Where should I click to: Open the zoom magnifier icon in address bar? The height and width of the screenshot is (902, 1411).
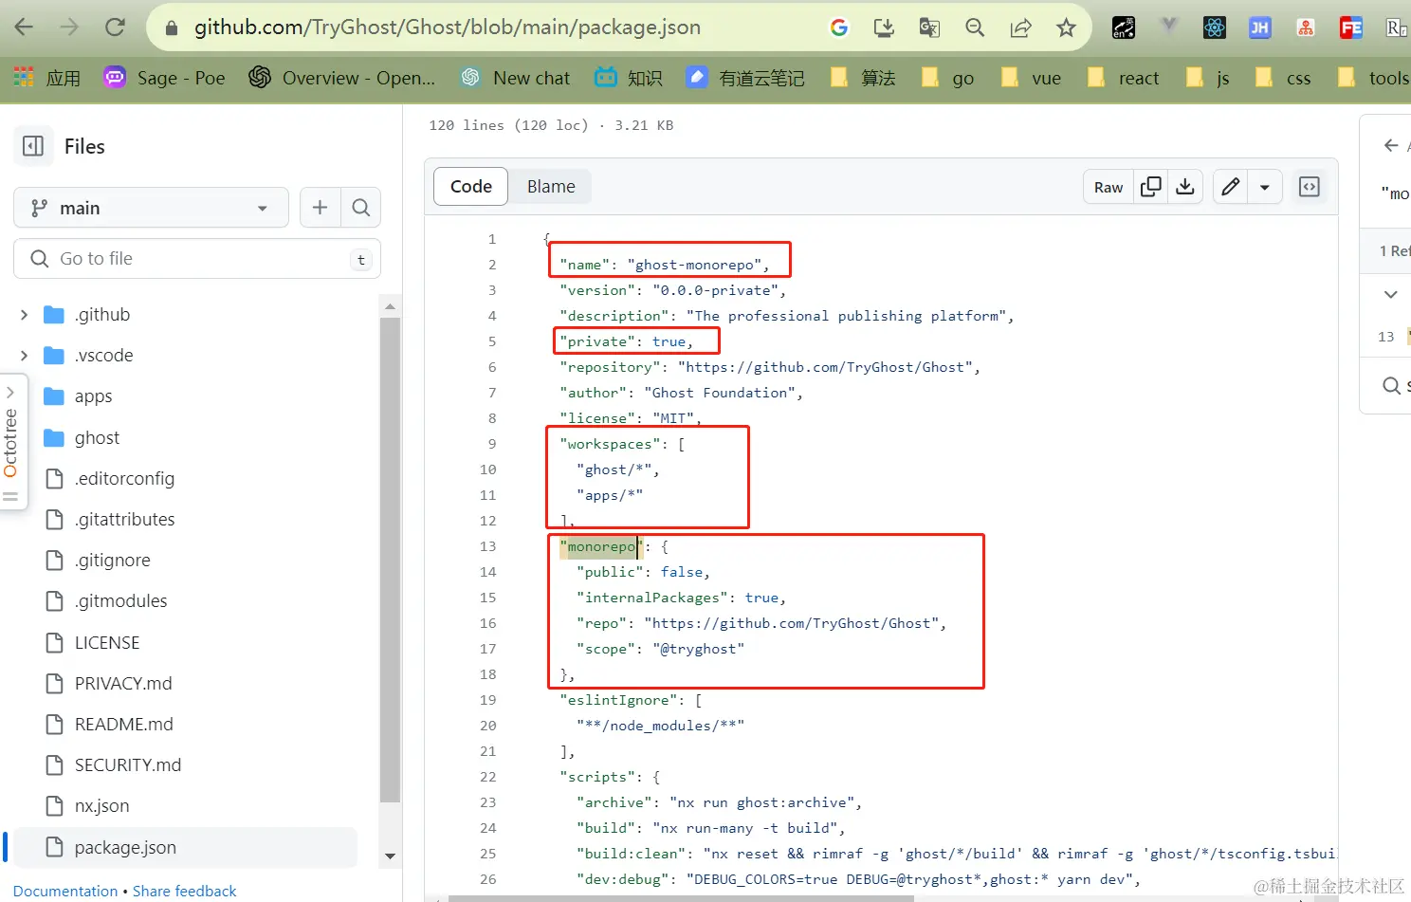tap(975, 28)
